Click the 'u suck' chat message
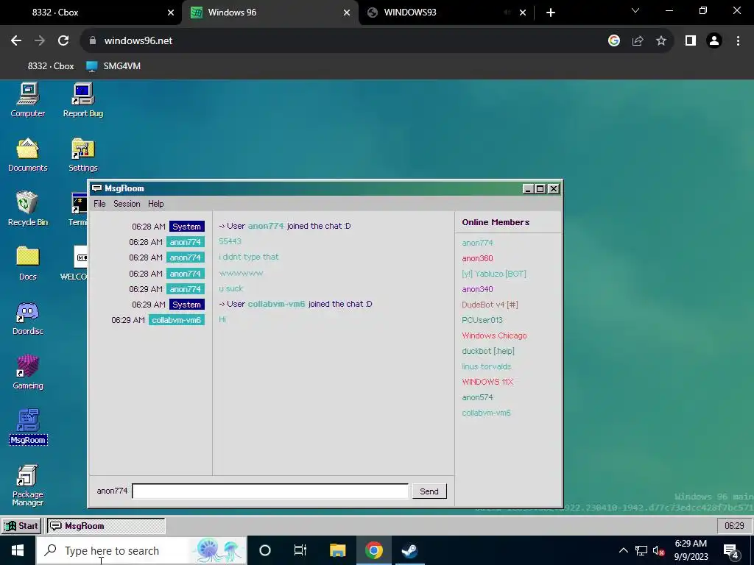 (x=230, y=288)
